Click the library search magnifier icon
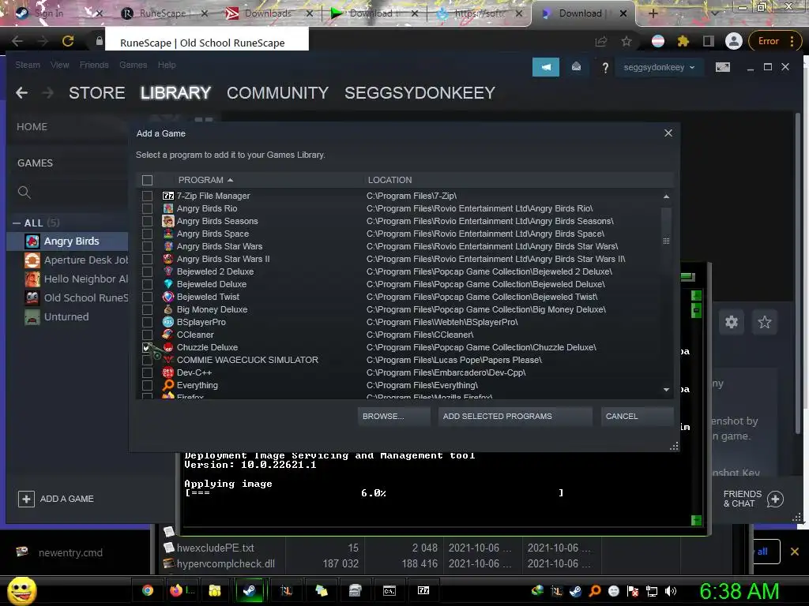This screenshot has height=606, width=809. pos(24,193)
